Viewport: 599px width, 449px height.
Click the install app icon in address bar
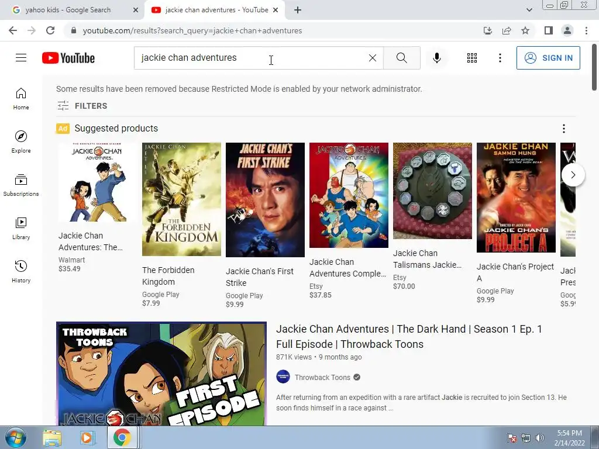point(488,30)
